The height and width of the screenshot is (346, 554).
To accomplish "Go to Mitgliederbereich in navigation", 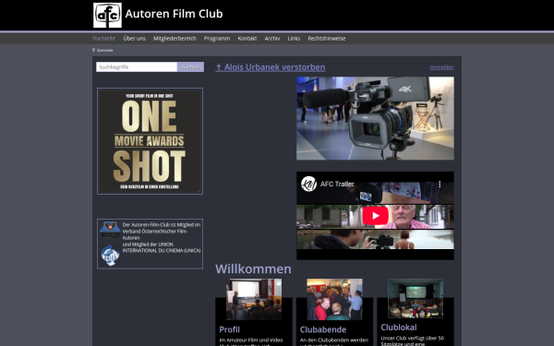I will pos(175,39).
